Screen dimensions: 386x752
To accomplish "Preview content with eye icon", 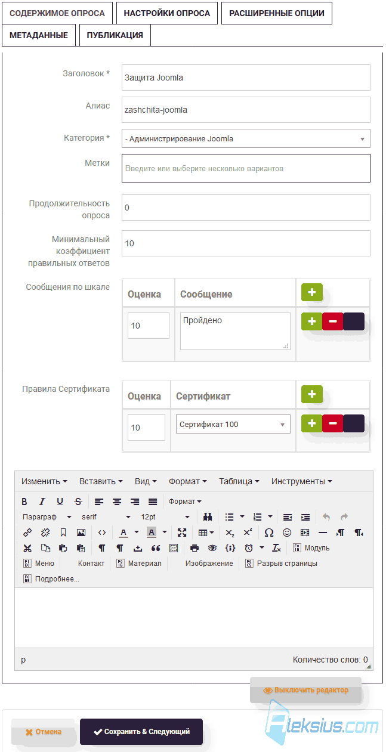I will click(212, 548).
